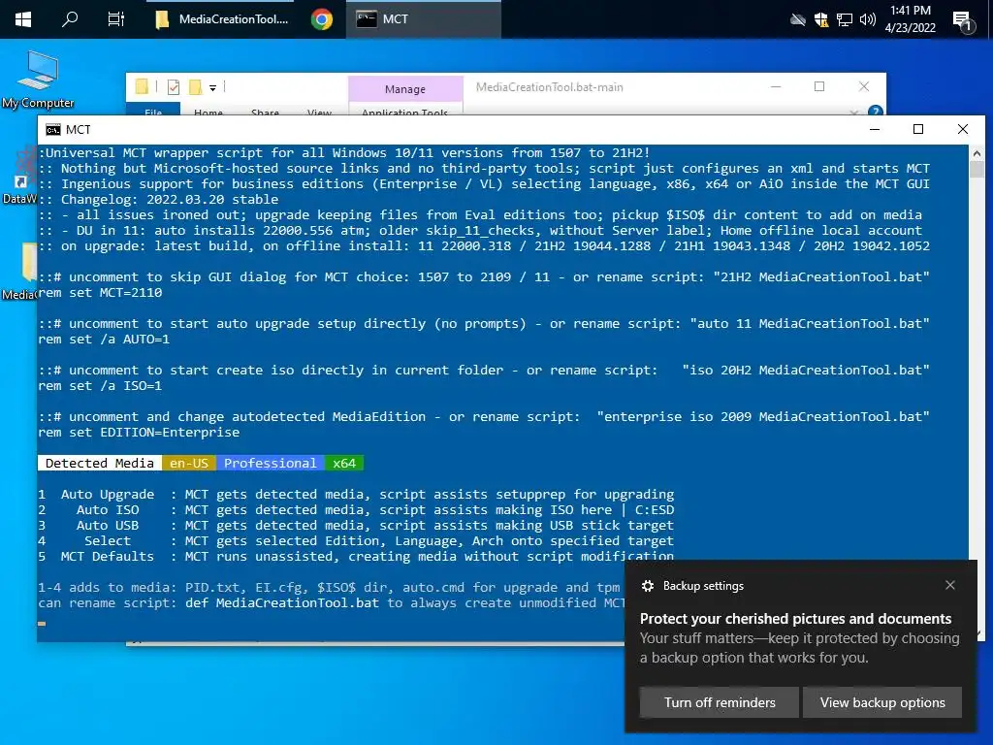Select My Computer desktop icon
993x745 pixels.
pyautogui.click(x=38, y=80)
